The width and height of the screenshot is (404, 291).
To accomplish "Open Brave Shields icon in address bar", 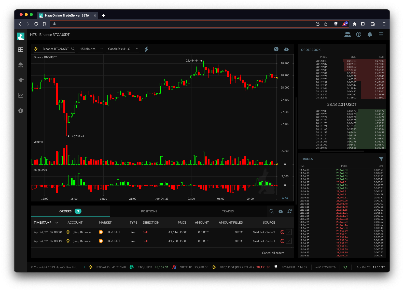I will [336, 24].
